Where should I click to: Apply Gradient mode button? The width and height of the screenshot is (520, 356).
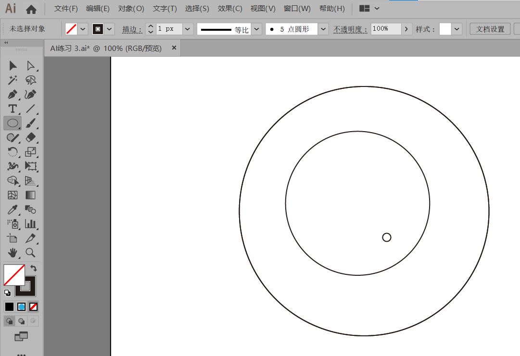[21, 307]
